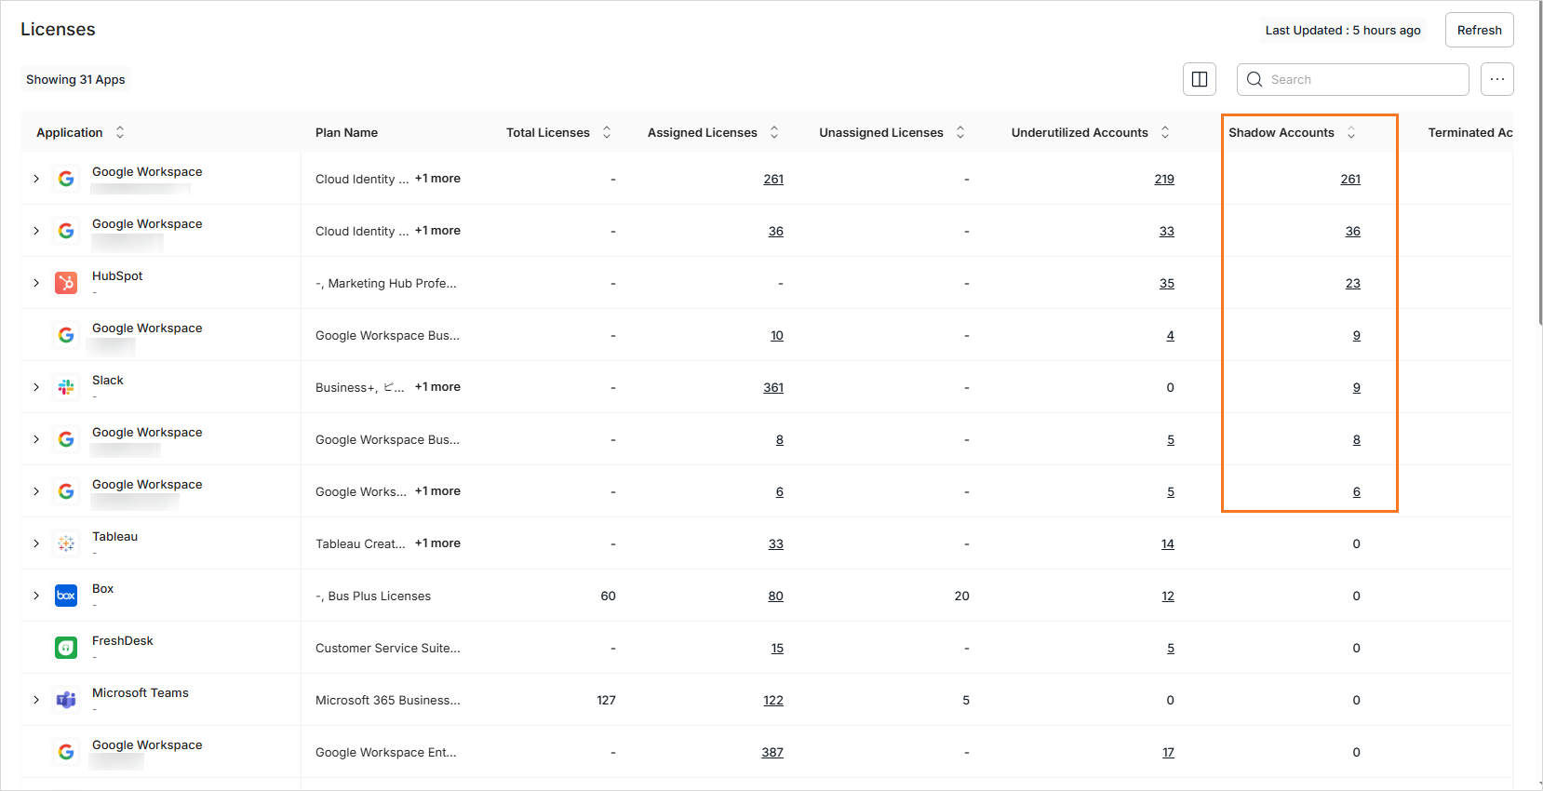1543x791 pixels.
Task: Open Box's 80 assigned licenses
Action: point(775,596)
